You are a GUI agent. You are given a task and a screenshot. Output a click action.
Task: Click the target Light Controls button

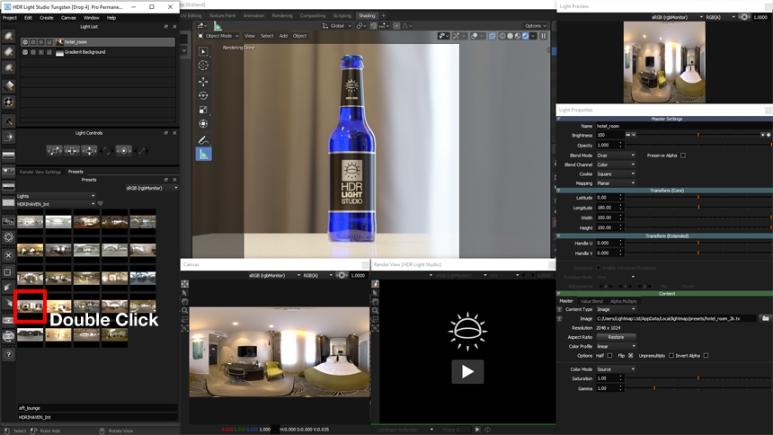tap(124, 151)
